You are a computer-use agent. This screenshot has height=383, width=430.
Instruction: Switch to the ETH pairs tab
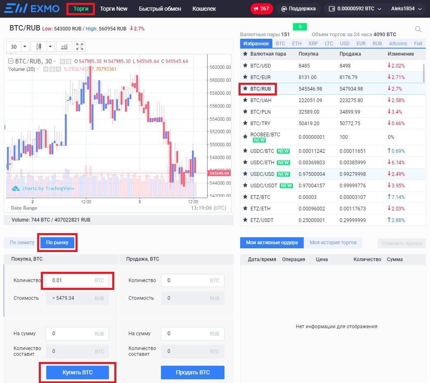[296, 44]
